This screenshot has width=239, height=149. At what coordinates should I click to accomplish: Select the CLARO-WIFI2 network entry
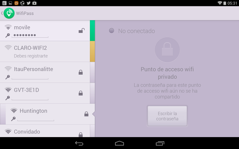coord(45,51)
